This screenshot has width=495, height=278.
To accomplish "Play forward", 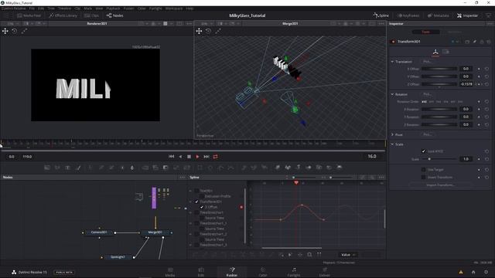I will pyautogui.click(x=198, y=157).
